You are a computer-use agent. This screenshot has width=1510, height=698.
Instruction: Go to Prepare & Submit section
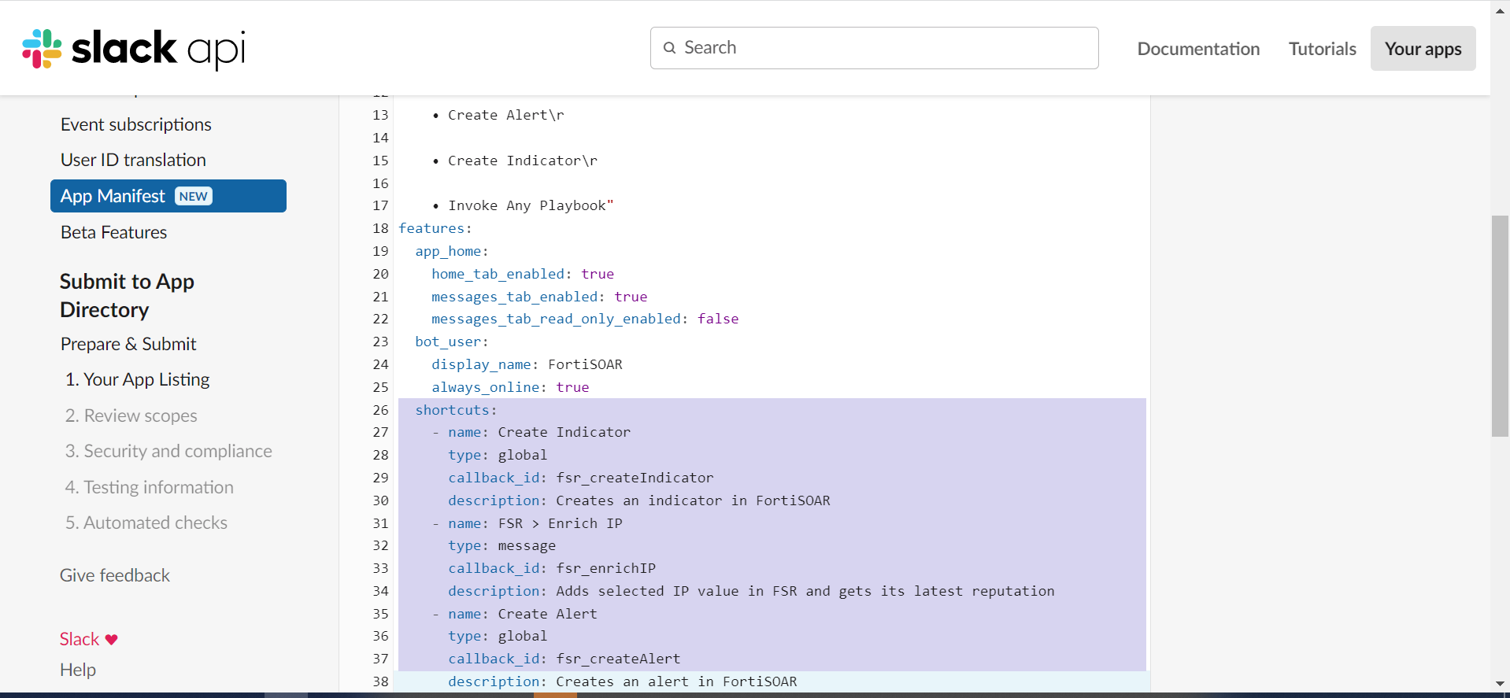(128, 344)
